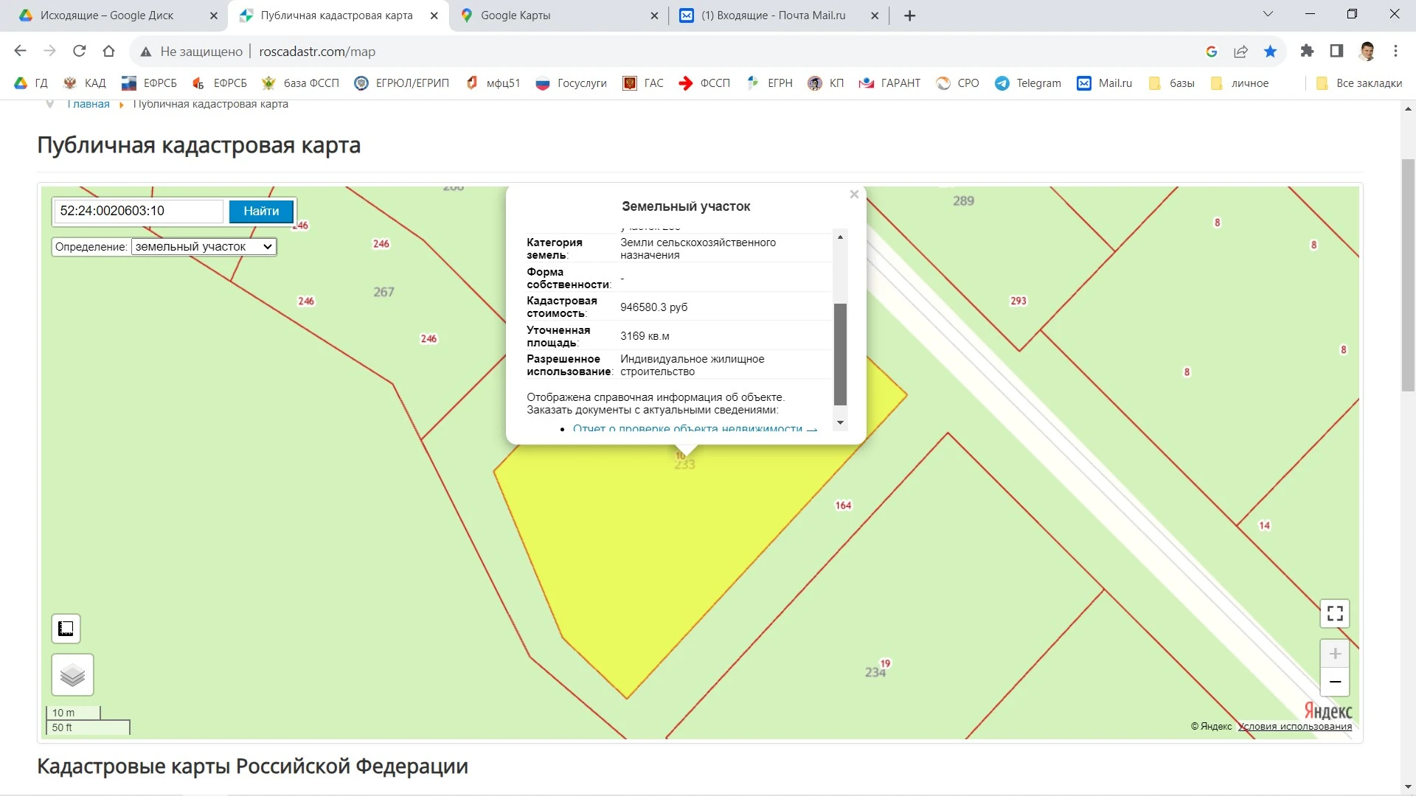This screenshot has width=1416, height=796.
Task: Toggle bookmark star for this page
Action: point(1270,52)
